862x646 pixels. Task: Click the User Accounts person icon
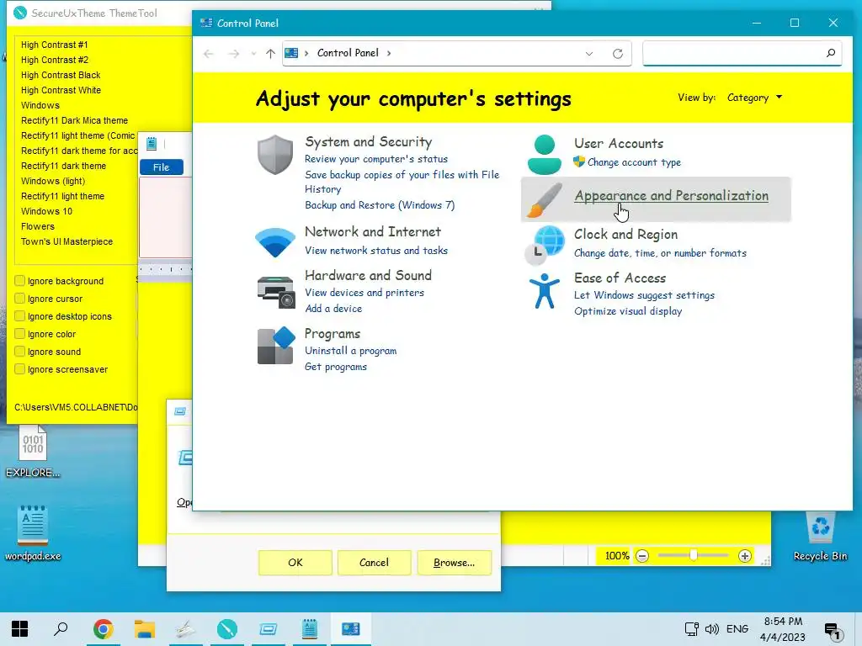[545, 155]
